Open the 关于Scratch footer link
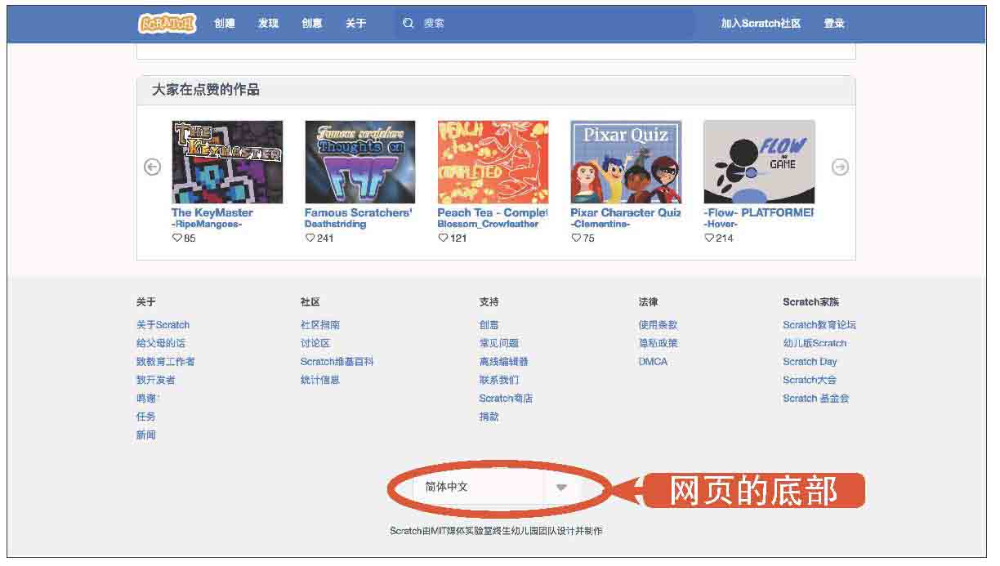The image size is (1000, 566). tap(163, 325)
